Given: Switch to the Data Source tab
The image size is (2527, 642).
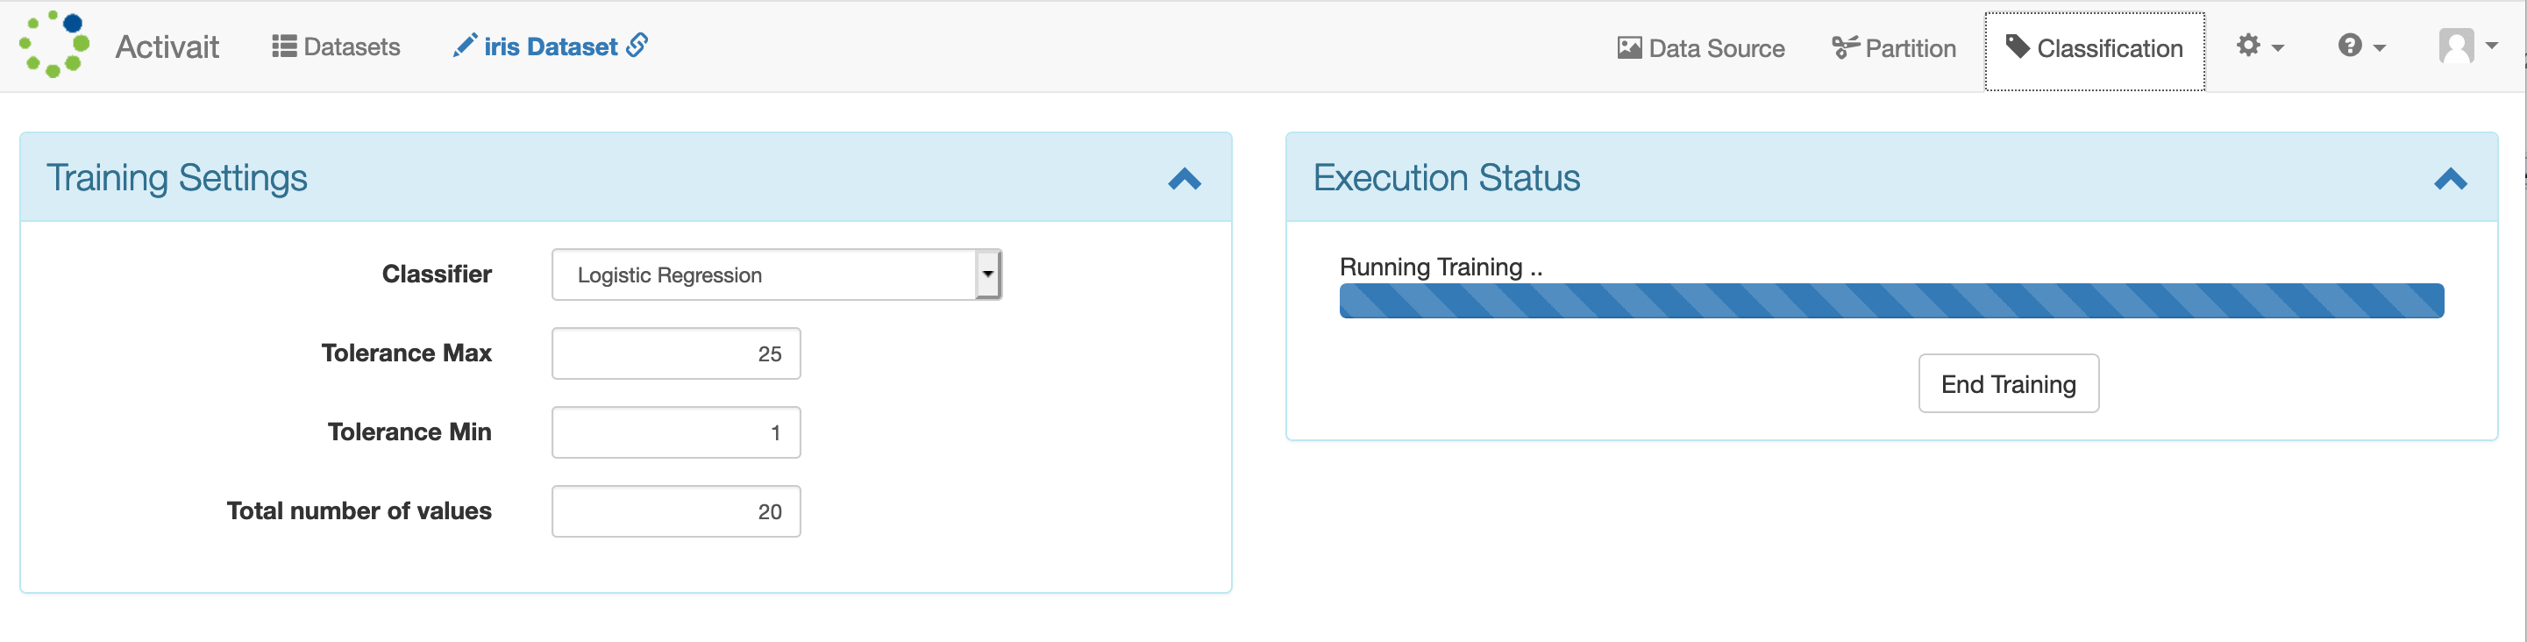Looking at the screenshot, I should 1700,48.
